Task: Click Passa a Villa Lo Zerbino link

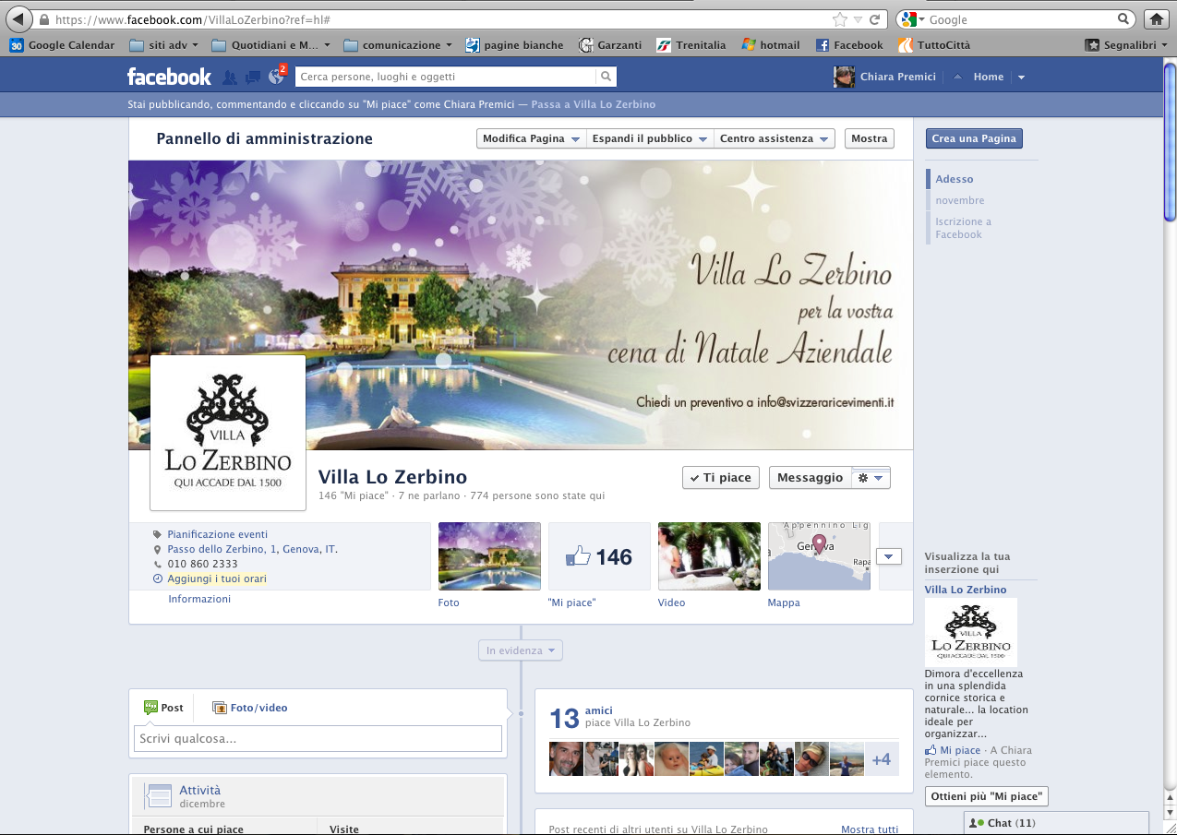Action: tap(594, 104)
